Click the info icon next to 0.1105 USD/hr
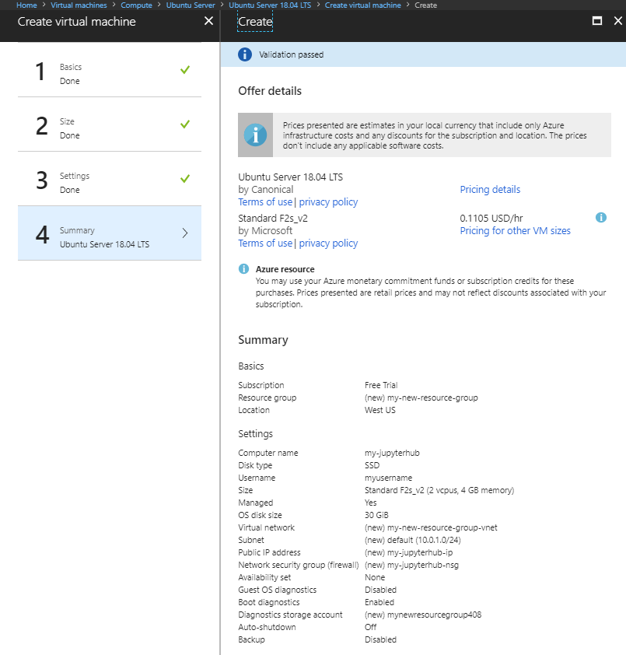The height and width of the screenshot is (655, 626). pyautogui.click(x=600, y=218)
